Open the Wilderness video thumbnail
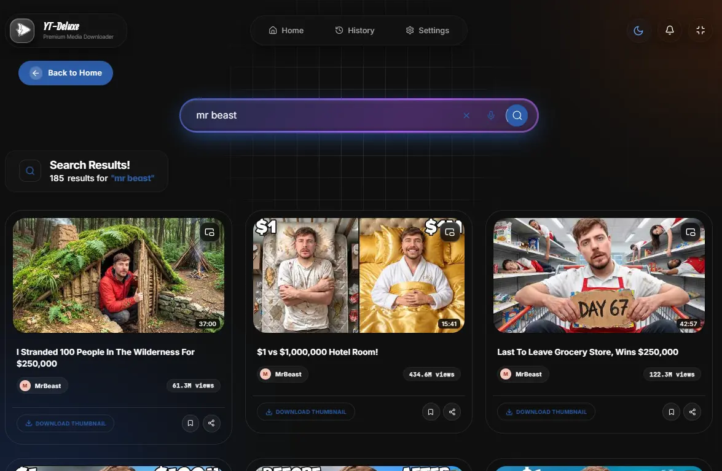722x471 pixels. pos(119,275)
